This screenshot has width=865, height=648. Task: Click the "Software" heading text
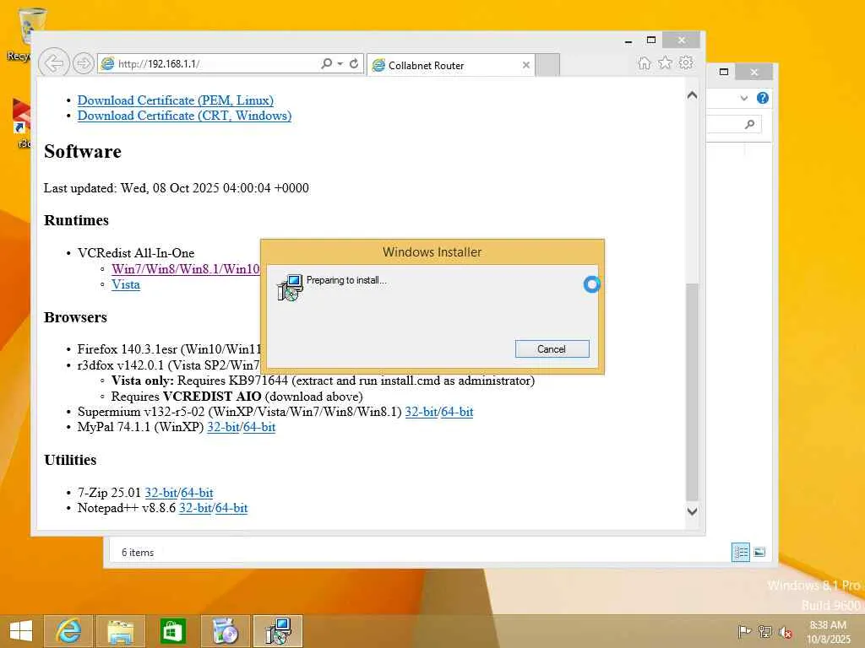pyautogui.click(x=83, y=151)
